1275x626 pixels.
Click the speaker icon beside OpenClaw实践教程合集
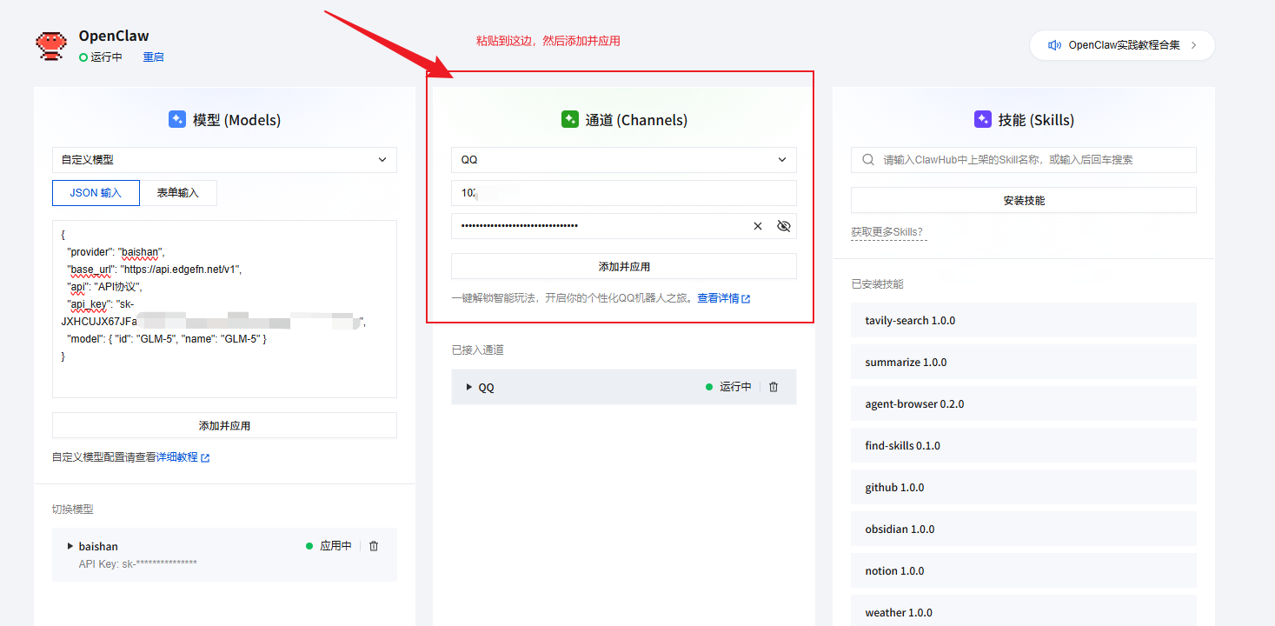coord(1054,45)
